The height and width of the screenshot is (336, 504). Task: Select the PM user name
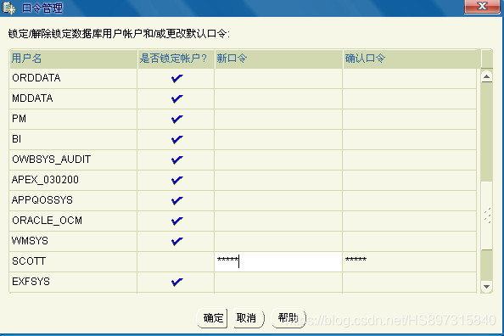[19, 119]
